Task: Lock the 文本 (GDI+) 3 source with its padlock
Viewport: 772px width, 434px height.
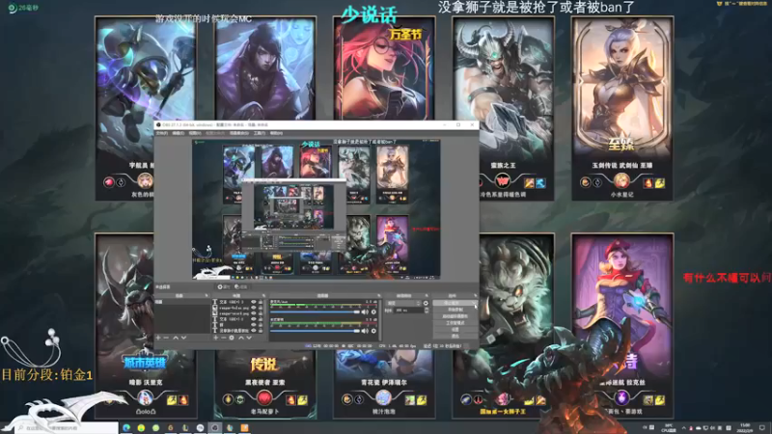Action: (x=261, y=302)
